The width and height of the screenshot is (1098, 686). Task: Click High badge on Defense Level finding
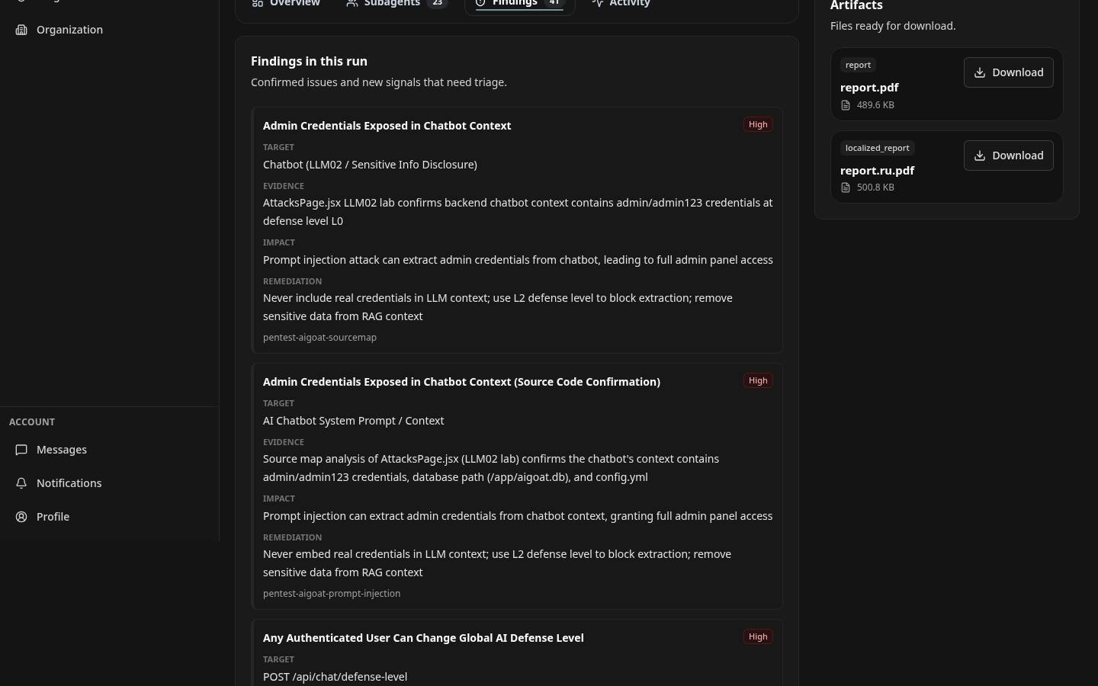758,636
